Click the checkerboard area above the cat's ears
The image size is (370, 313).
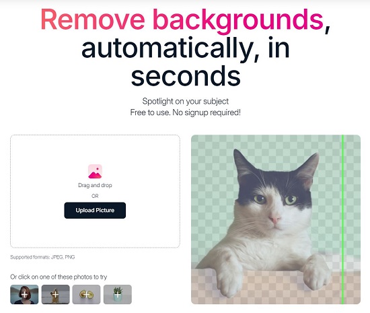point(276,143)
